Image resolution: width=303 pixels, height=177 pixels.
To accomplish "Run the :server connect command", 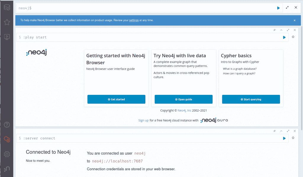I will point(284,138).
